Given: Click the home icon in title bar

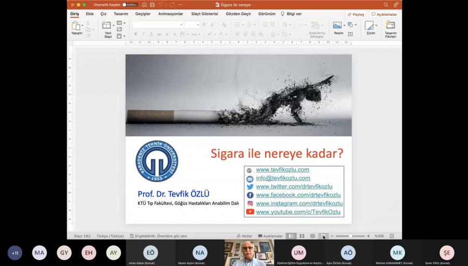Looking at the screenshot, I should click(144, 5).
